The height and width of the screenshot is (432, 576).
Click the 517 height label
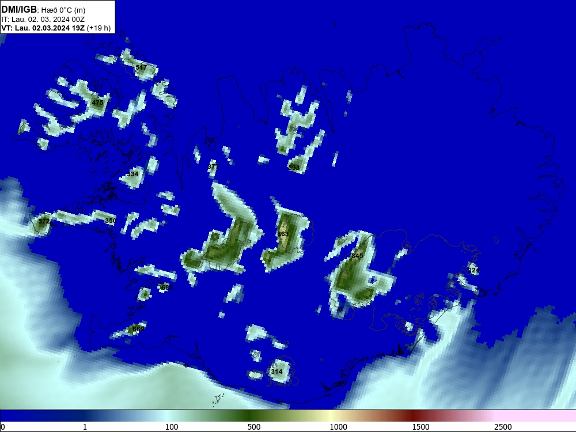coord(141,67)
